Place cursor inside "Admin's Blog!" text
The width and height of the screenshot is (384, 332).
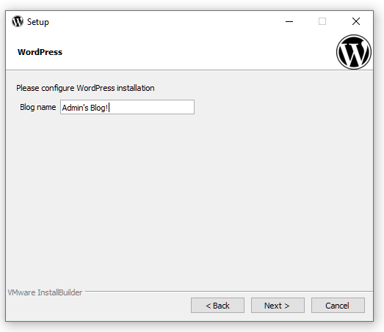point(84,108)
